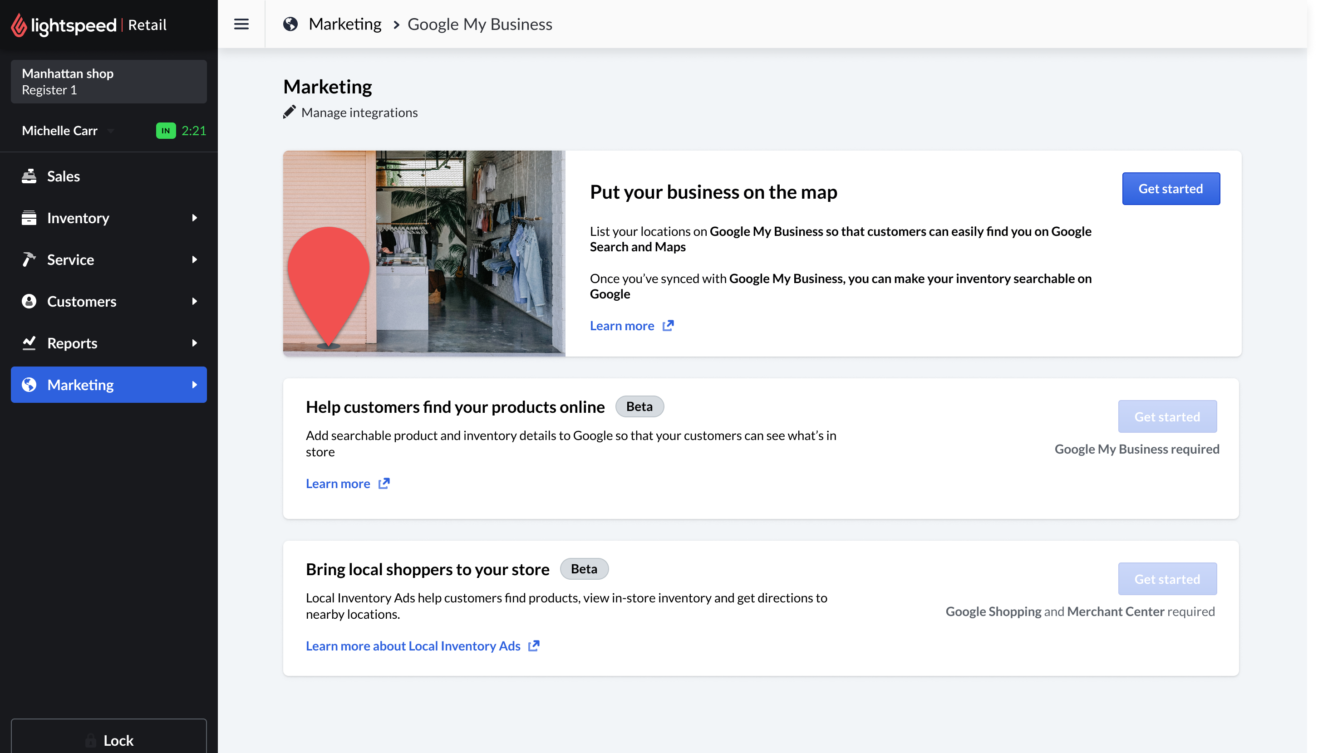The height and width of the screenshot is (753, 1318).
Task: Open Sales in the sidebar
Action: tap(108, 176)
